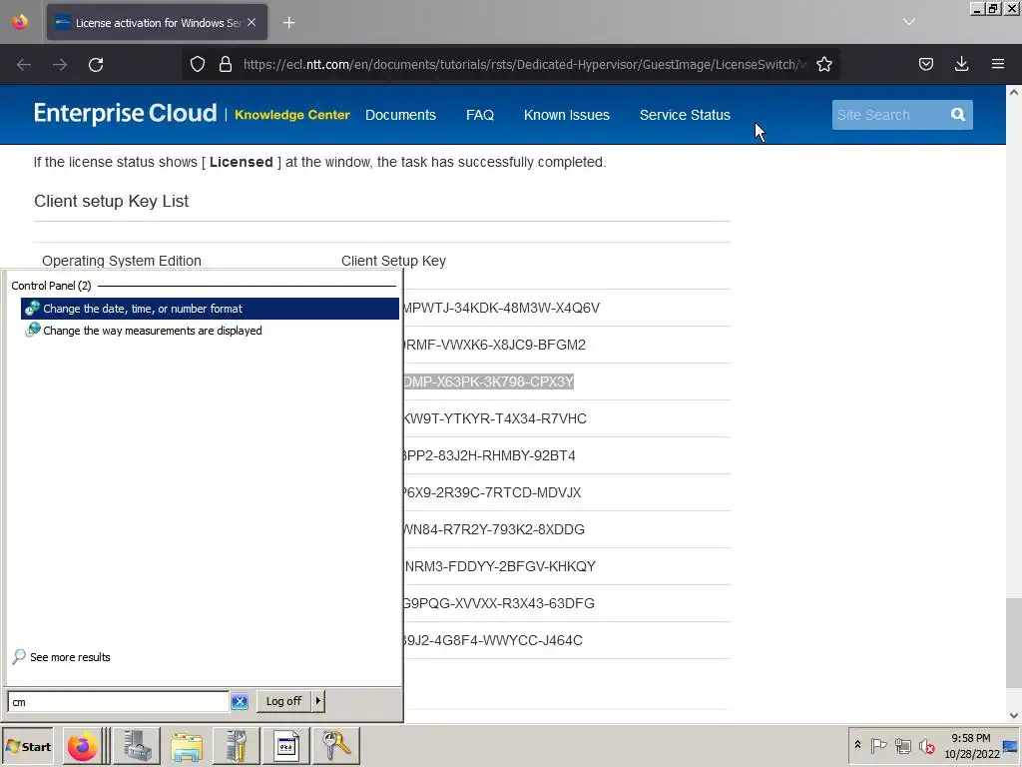The width and height of the screenshot is (1022, 767).
Task: Select Change the date, time, or number format
Action: (210, 309)
